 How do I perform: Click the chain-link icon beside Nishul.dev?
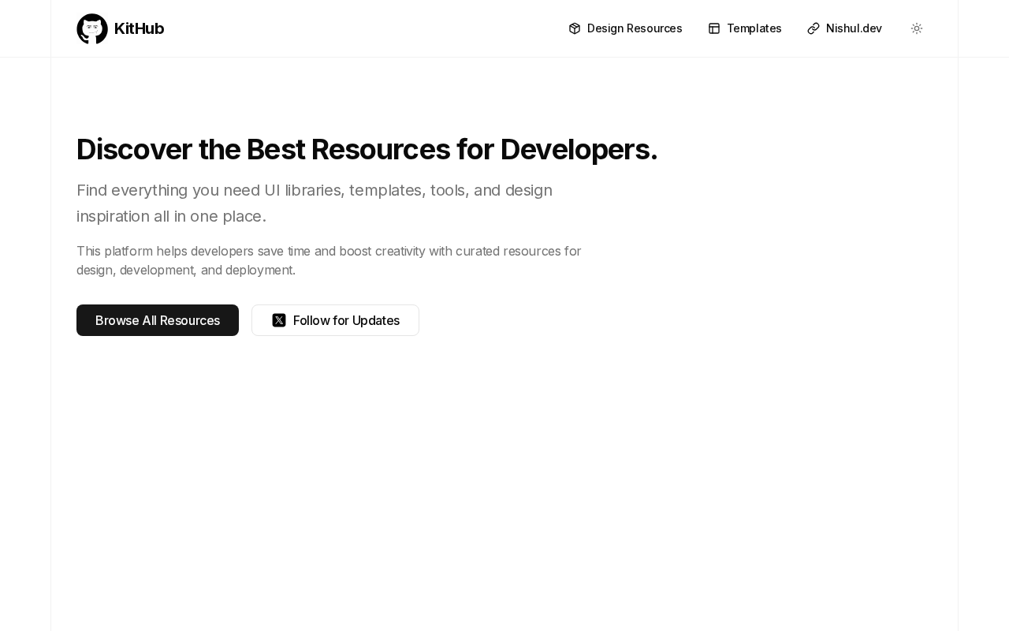coord(814,28)
